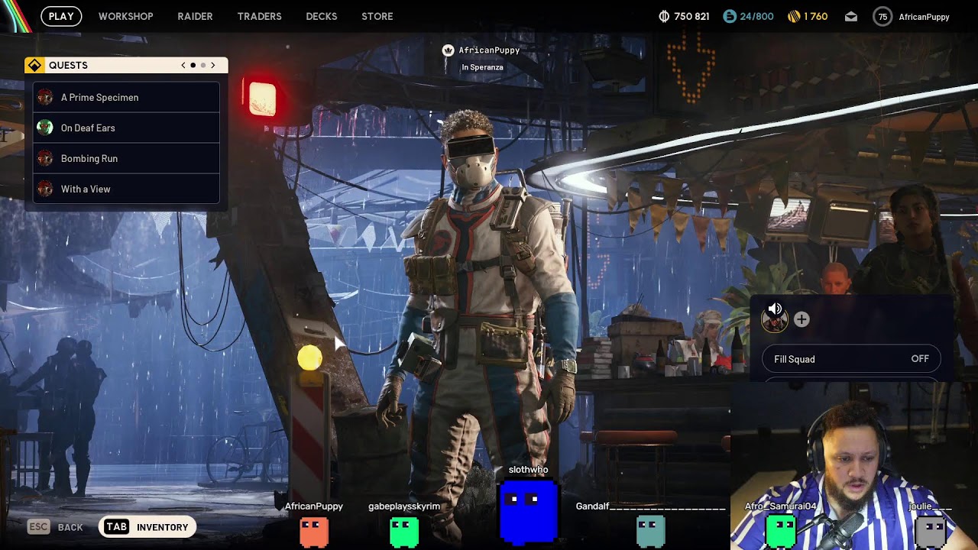Click the green gabeplaysskyrim viewer avatar
This screenshot has height=550, width=978.
point(404,532)
